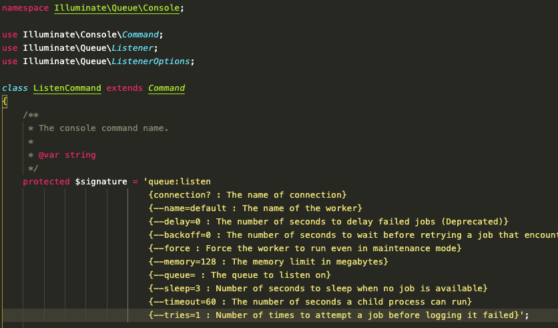Click the --name=default option line
558x328 pixels.
point(255,208)
